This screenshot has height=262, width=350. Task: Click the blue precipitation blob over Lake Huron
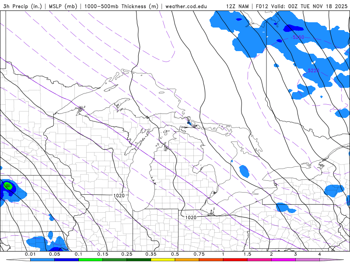[244, 171]
